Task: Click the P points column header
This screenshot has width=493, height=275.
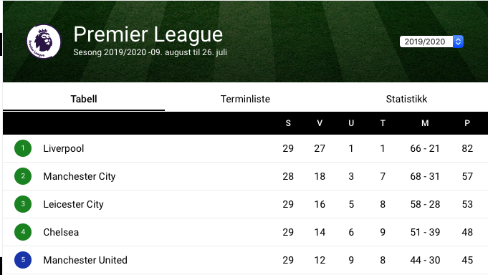Action: click(467, 123)
